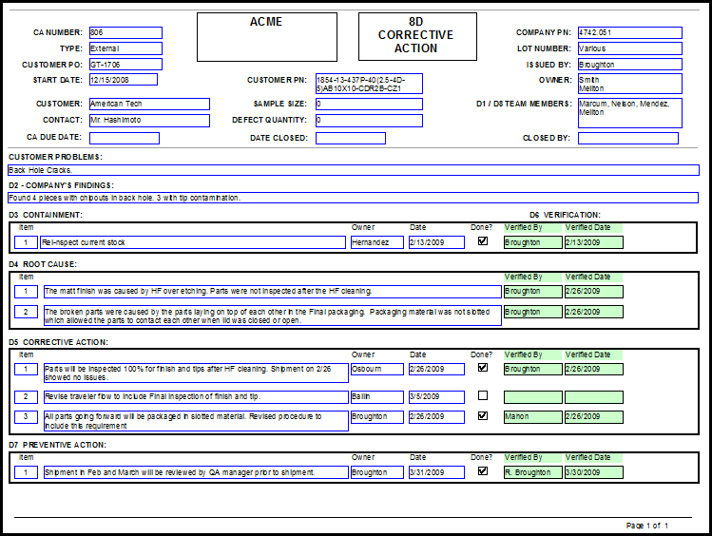Select item number 3 in D5 Corrective Action

pyautogui.click(x=26, y=417)
